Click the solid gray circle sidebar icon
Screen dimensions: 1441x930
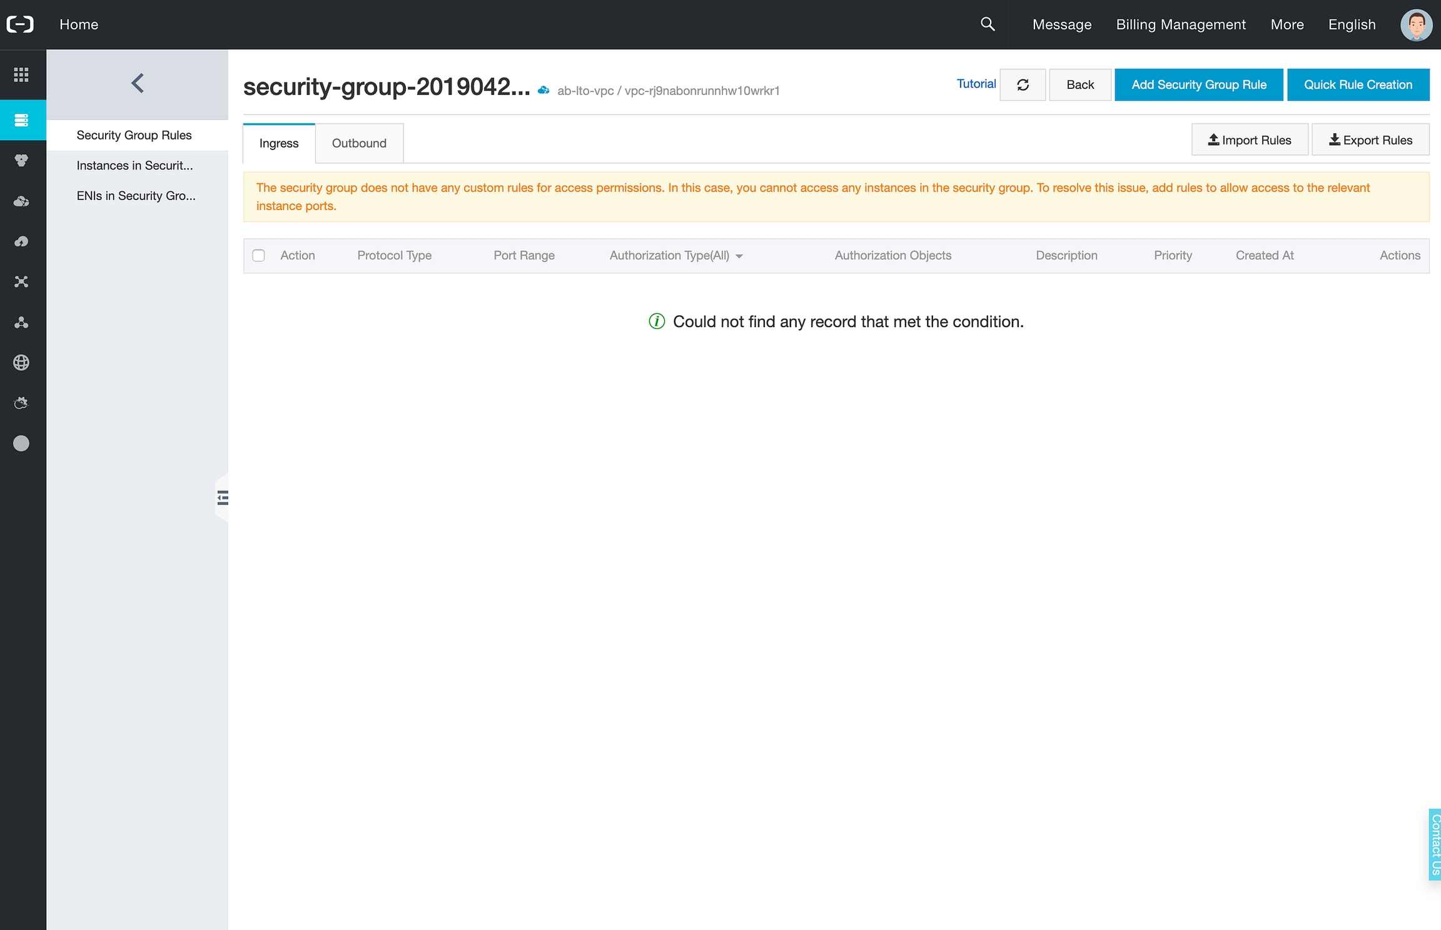21,443
